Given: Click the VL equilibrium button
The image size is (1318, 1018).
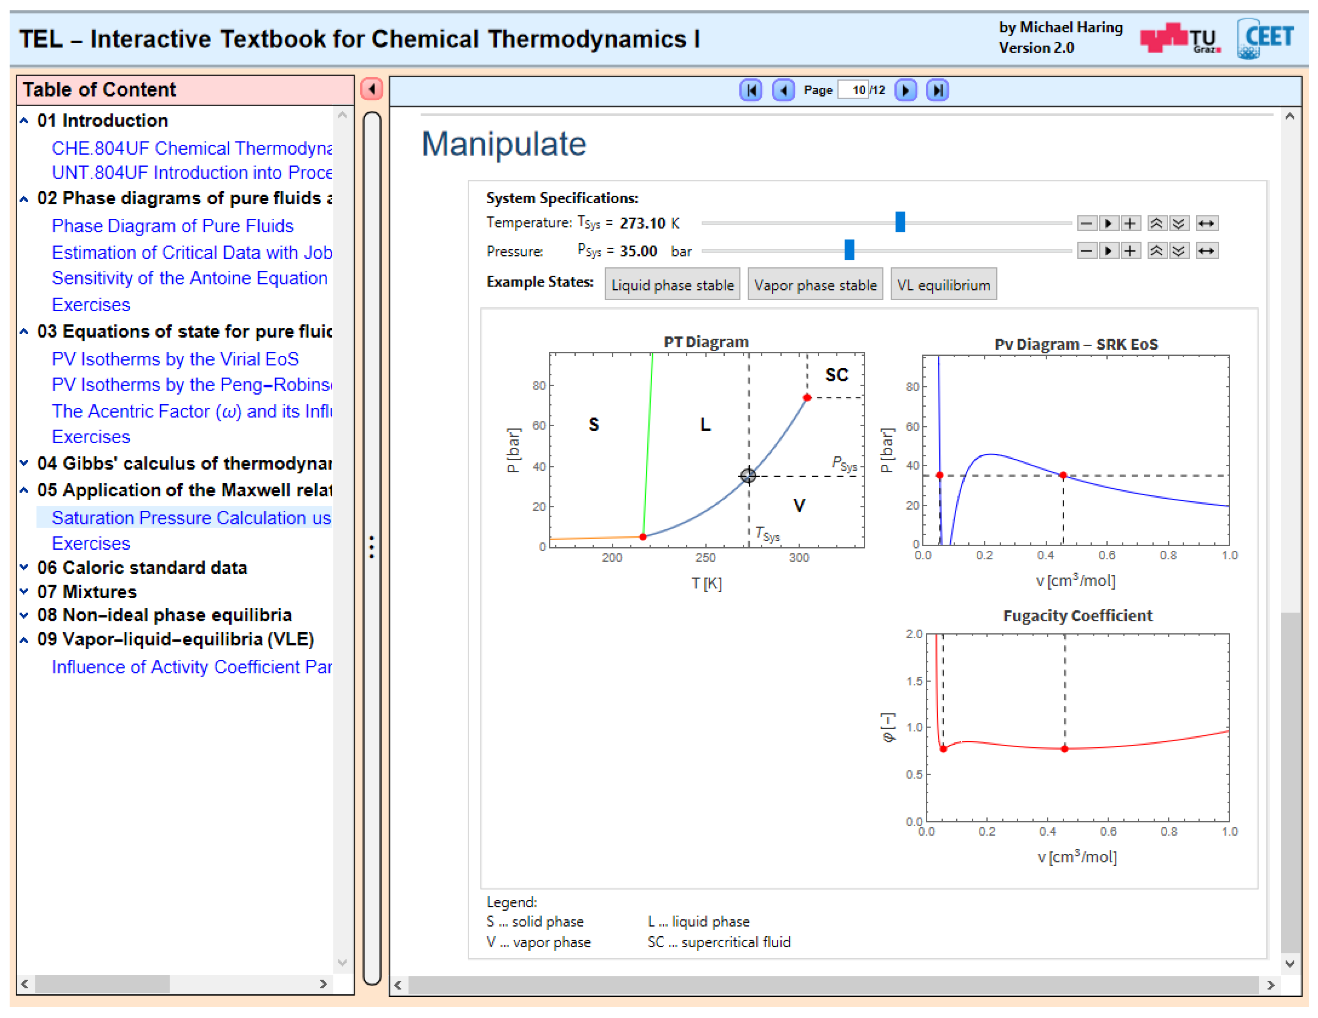Looking at the screenshot, I should coord(943,285).
